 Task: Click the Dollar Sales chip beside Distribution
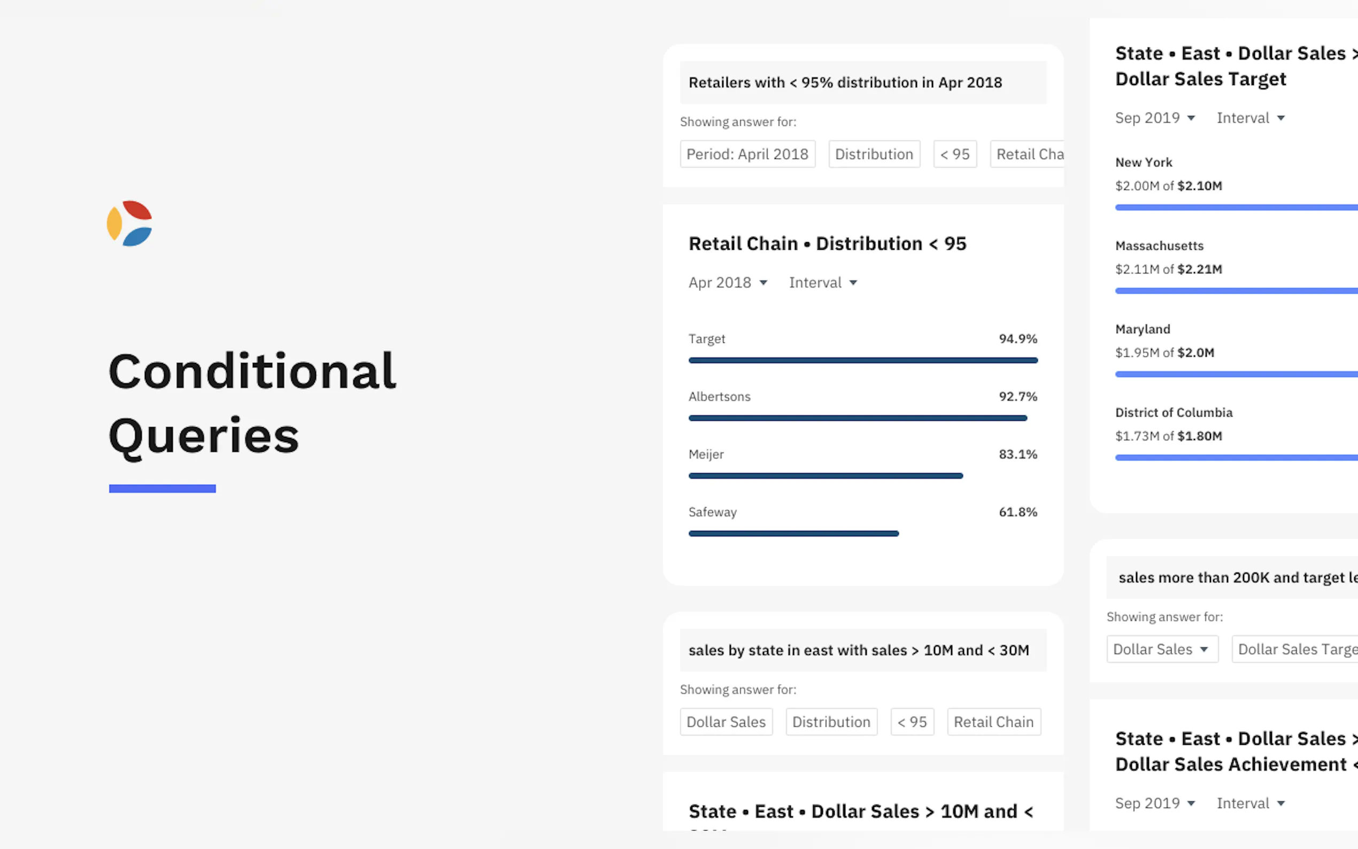[726, 722]
